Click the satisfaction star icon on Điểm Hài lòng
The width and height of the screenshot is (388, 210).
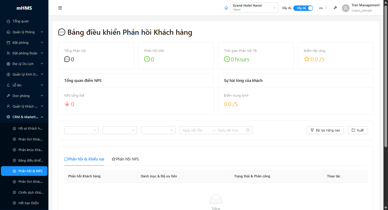tap(307, 59)
